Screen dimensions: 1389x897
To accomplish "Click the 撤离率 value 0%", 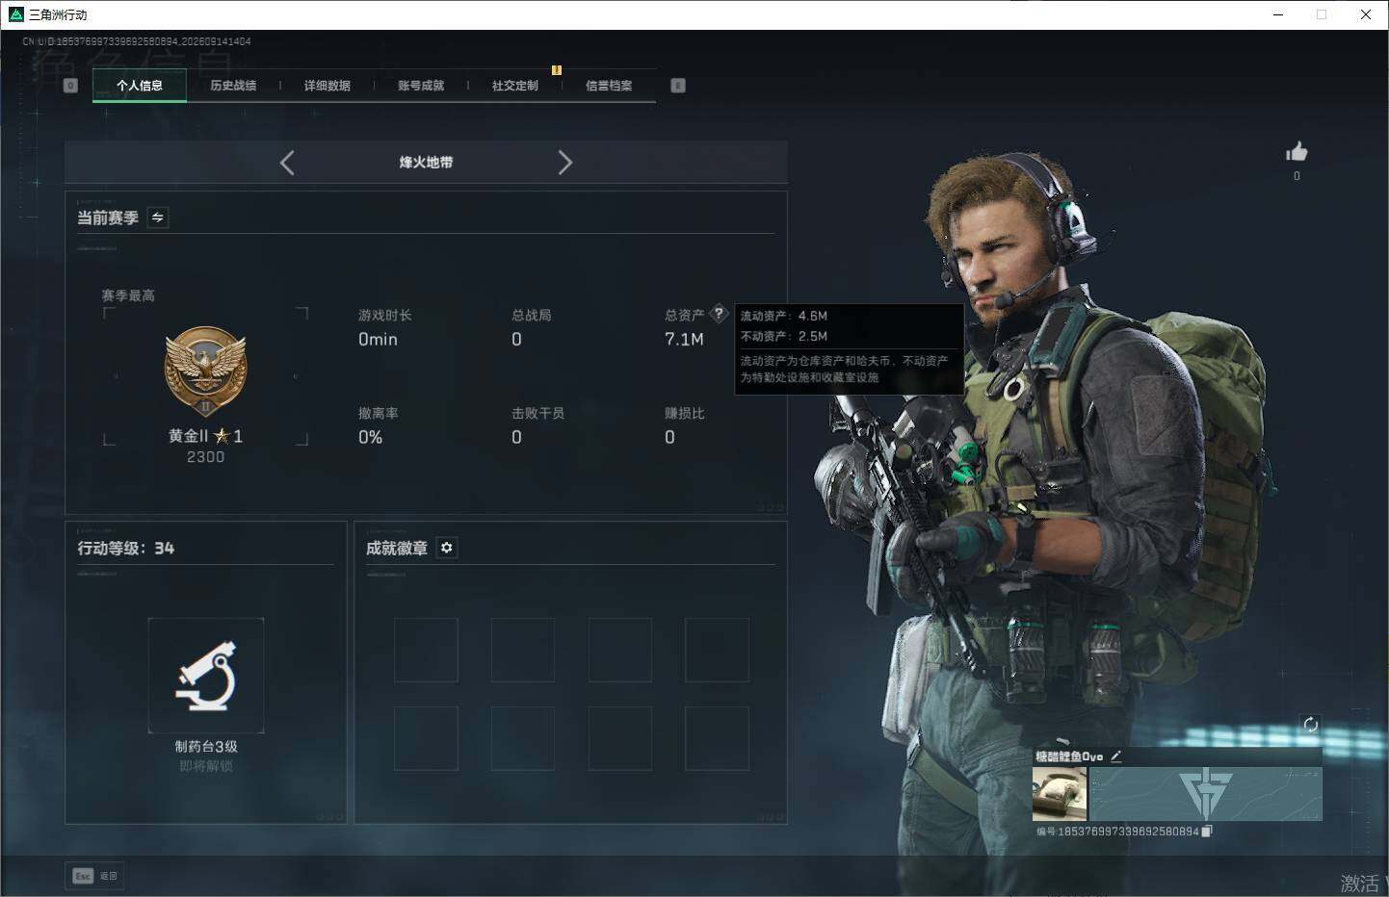I will tap(370, 437).
